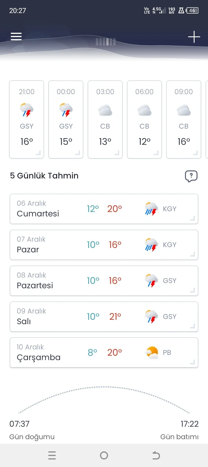Expand the 09 Aralık Salı row details

pyautogui.click(x=192, y=326)
